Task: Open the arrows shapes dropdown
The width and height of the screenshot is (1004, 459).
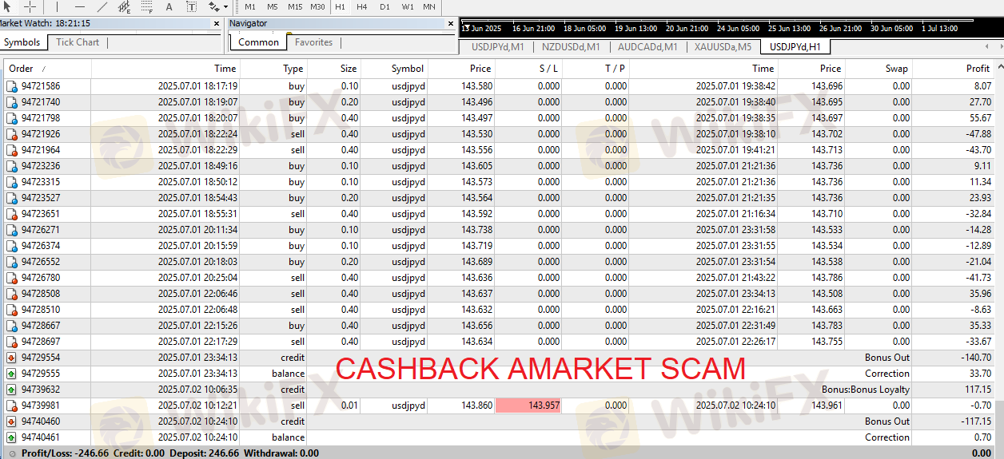Action: tap(218, 6)
